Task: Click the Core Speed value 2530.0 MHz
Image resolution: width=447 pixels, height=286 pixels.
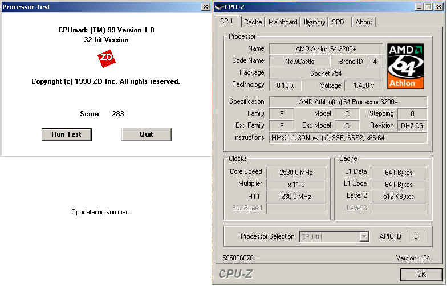Action: point(296,173)
